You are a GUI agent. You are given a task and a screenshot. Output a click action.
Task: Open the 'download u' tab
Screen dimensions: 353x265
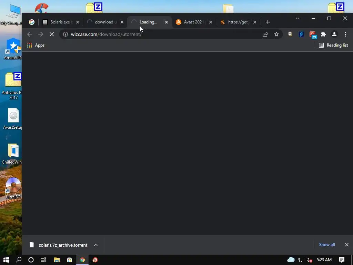click(105, 22)
